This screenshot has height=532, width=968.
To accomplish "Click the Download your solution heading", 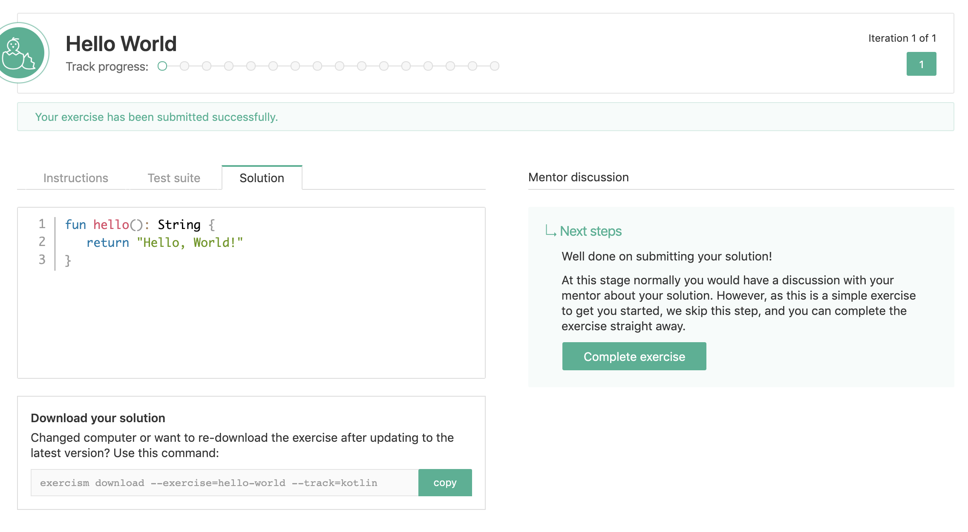I will (x=98, y=418).
